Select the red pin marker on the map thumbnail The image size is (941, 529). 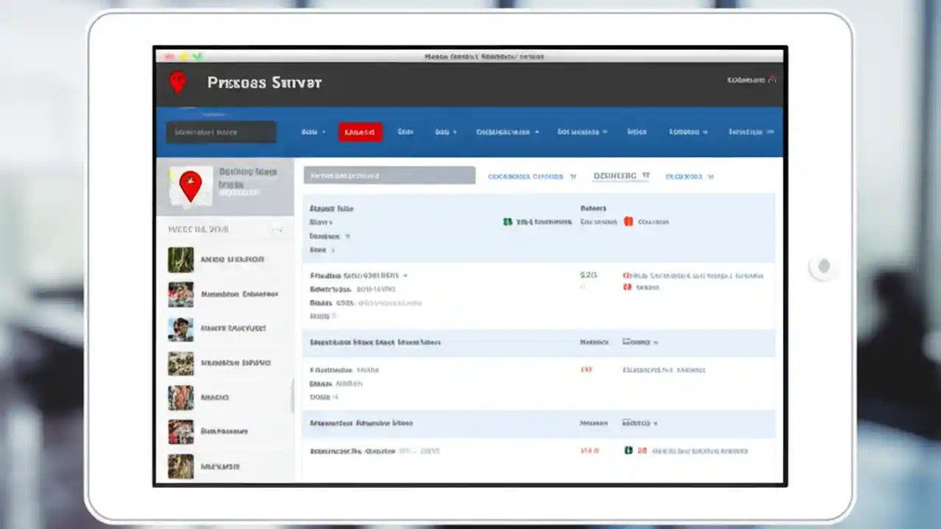190,183
